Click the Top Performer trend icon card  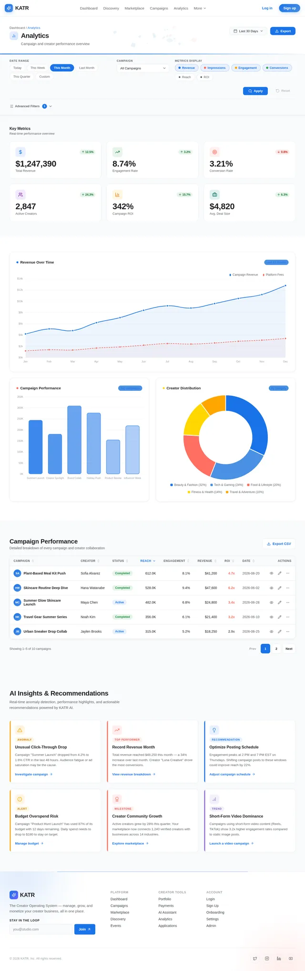tap(117, 730)
